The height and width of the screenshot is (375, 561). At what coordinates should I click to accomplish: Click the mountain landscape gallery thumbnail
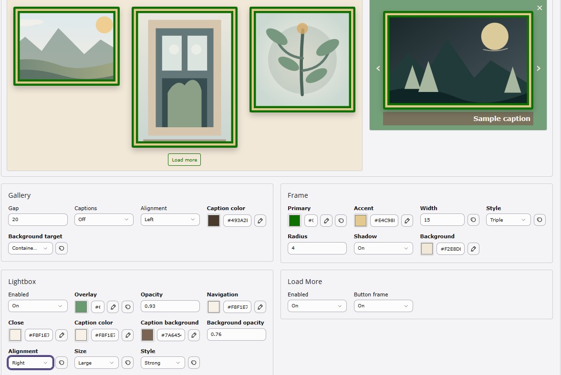tap(67, 46)
